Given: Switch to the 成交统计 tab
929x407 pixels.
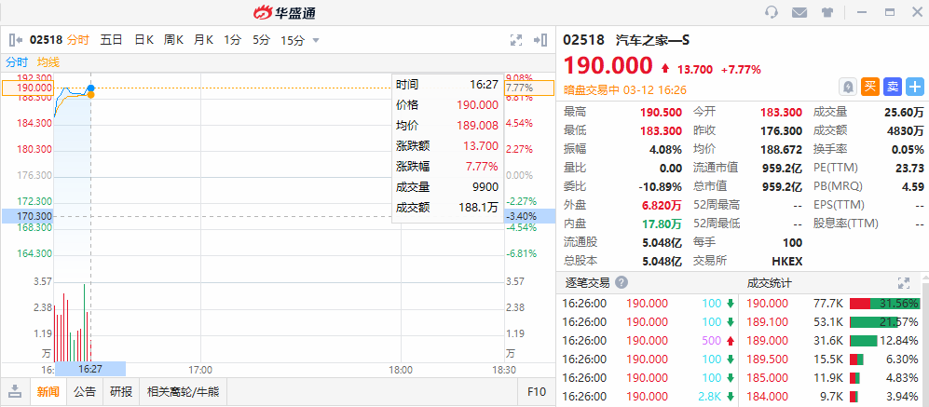Looking at the screenshot, I should (x=769, y=282).
